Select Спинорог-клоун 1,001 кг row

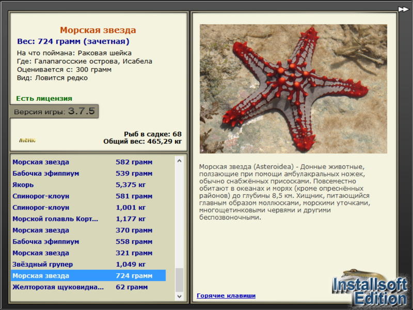[88, 208]
